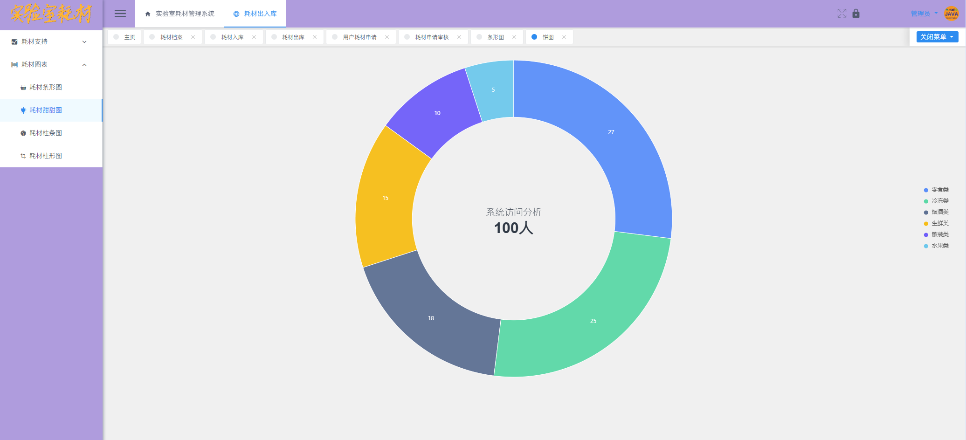Close the 耗材档案 tab

(x=193, y=37)
